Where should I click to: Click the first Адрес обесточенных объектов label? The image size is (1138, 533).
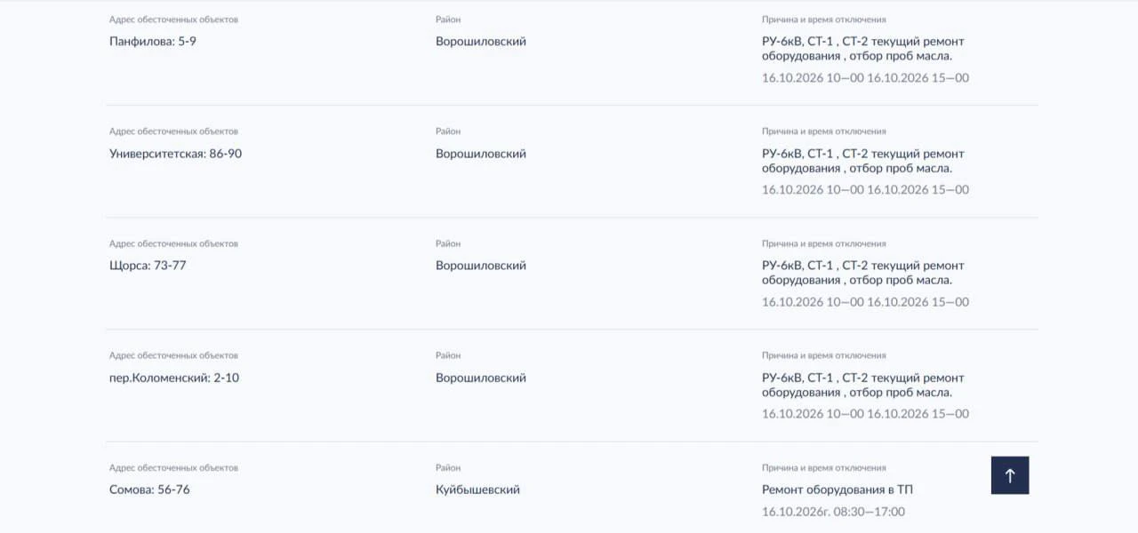pyautogui.click(x=173, y=20)
